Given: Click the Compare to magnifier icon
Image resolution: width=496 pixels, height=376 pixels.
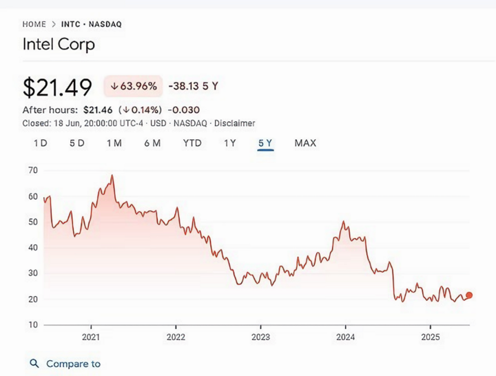Looking at the screenshot, I should [34, 364].
